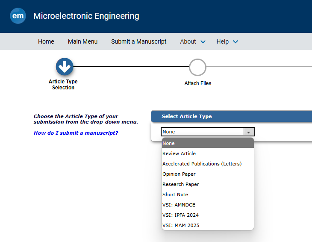312x242 pixels.
Task: Click Submit a Manuscript in navigation
Action: pos(139,41)
